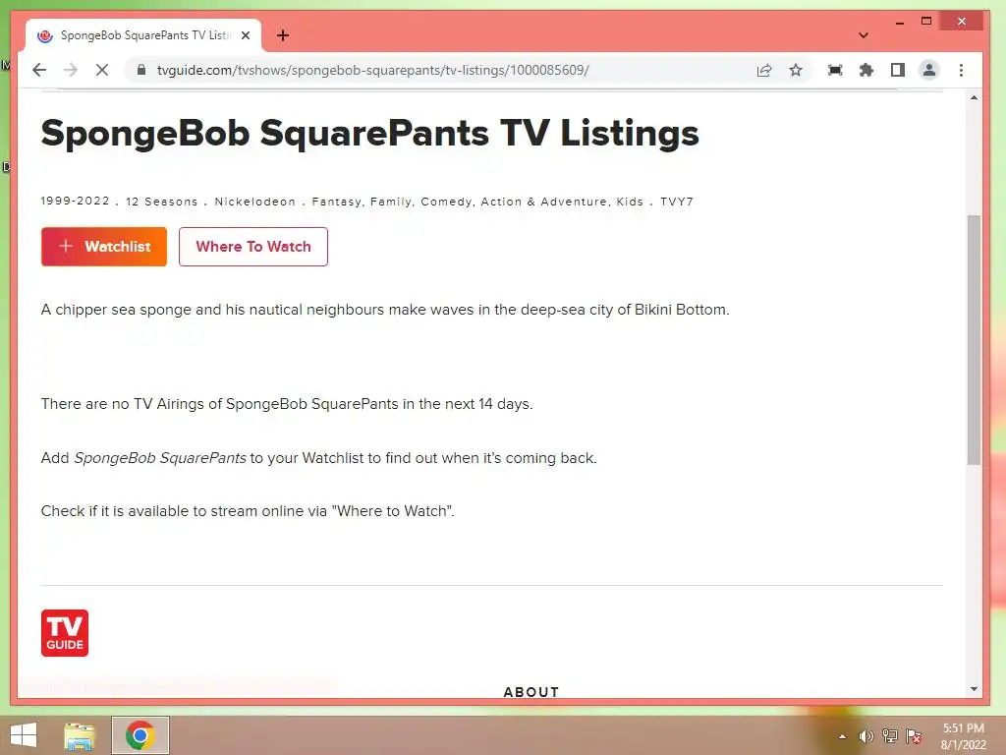Open Chrome three-dot menu
The image size is (1006, 755).
[x=961, y=70]
